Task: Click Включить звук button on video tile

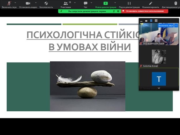Action: 166,26
